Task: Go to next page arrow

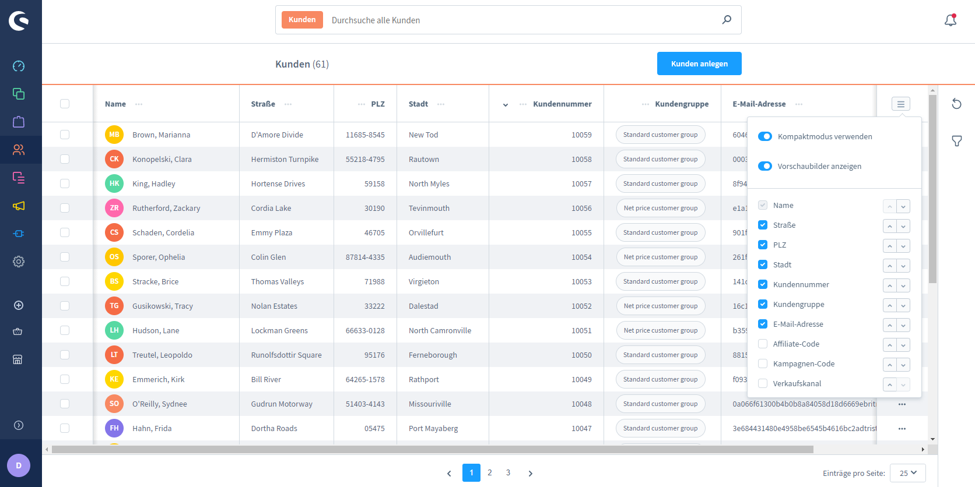Action: (x=530, y=473)
